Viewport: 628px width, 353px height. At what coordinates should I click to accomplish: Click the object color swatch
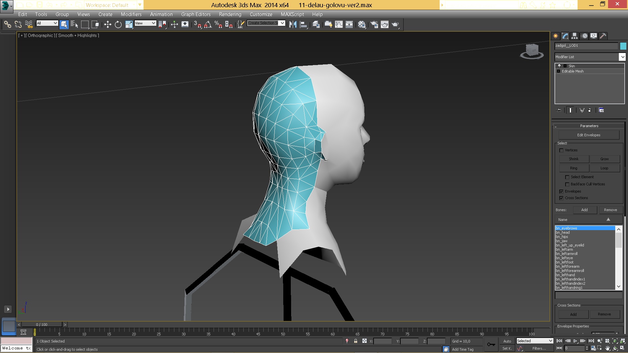pos(623,46)
